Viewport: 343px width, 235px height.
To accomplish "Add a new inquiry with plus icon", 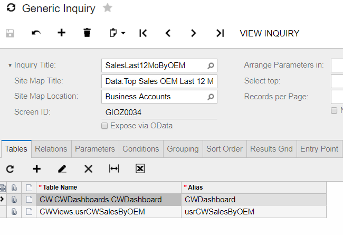I will (x=61, y=33).
